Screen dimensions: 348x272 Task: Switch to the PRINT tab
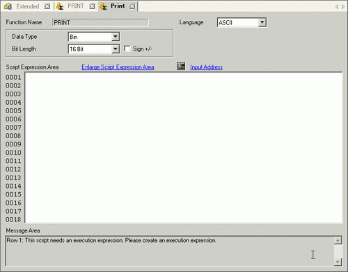pyautogui.click(x=76, y=6)
